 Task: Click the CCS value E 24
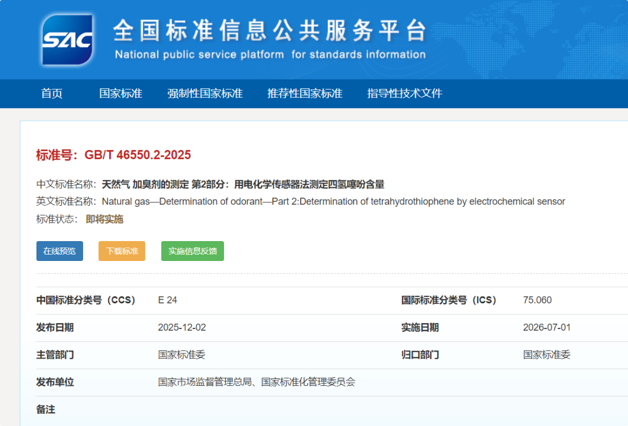167,300
